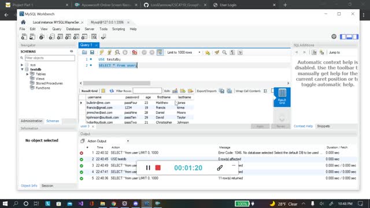Open the Query menu
The image size is (370, 208).
click(x=57, y=29)
